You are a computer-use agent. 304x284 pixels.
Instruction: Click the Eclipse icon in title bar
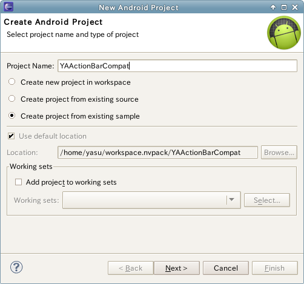8,7
